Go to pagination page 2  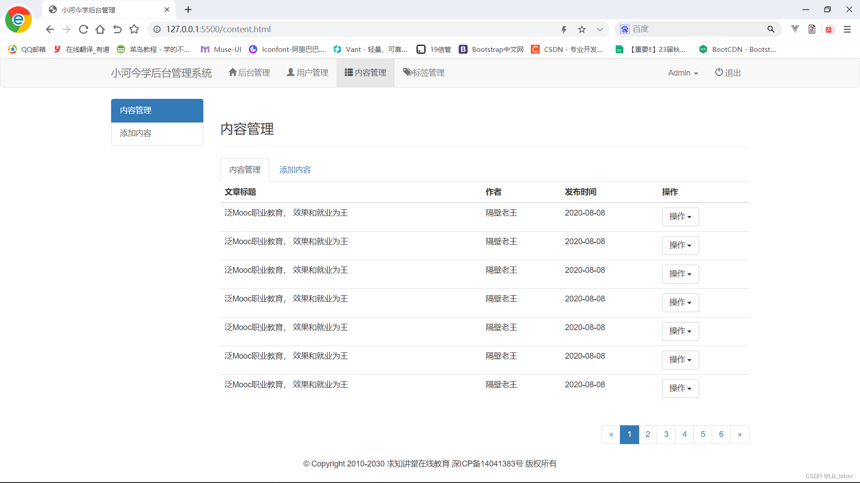coord(648,435)
